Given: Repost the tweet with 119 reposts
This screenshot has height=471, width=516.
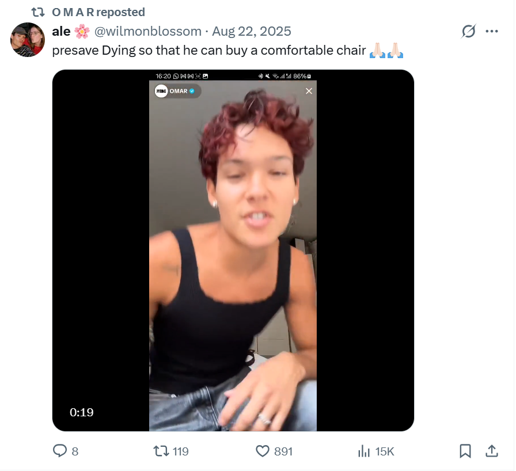Looking at the screenshot, I should (x=162, y=451).
